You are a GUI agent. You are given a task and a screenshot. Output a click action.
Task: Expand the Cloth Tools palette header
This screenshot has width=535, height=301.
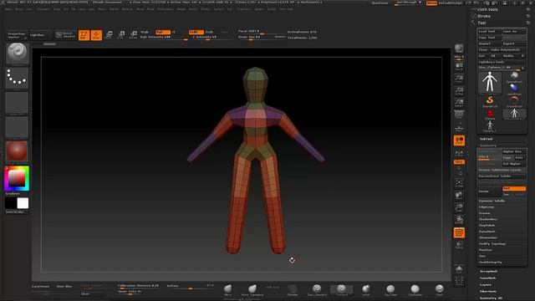[487, 9]
